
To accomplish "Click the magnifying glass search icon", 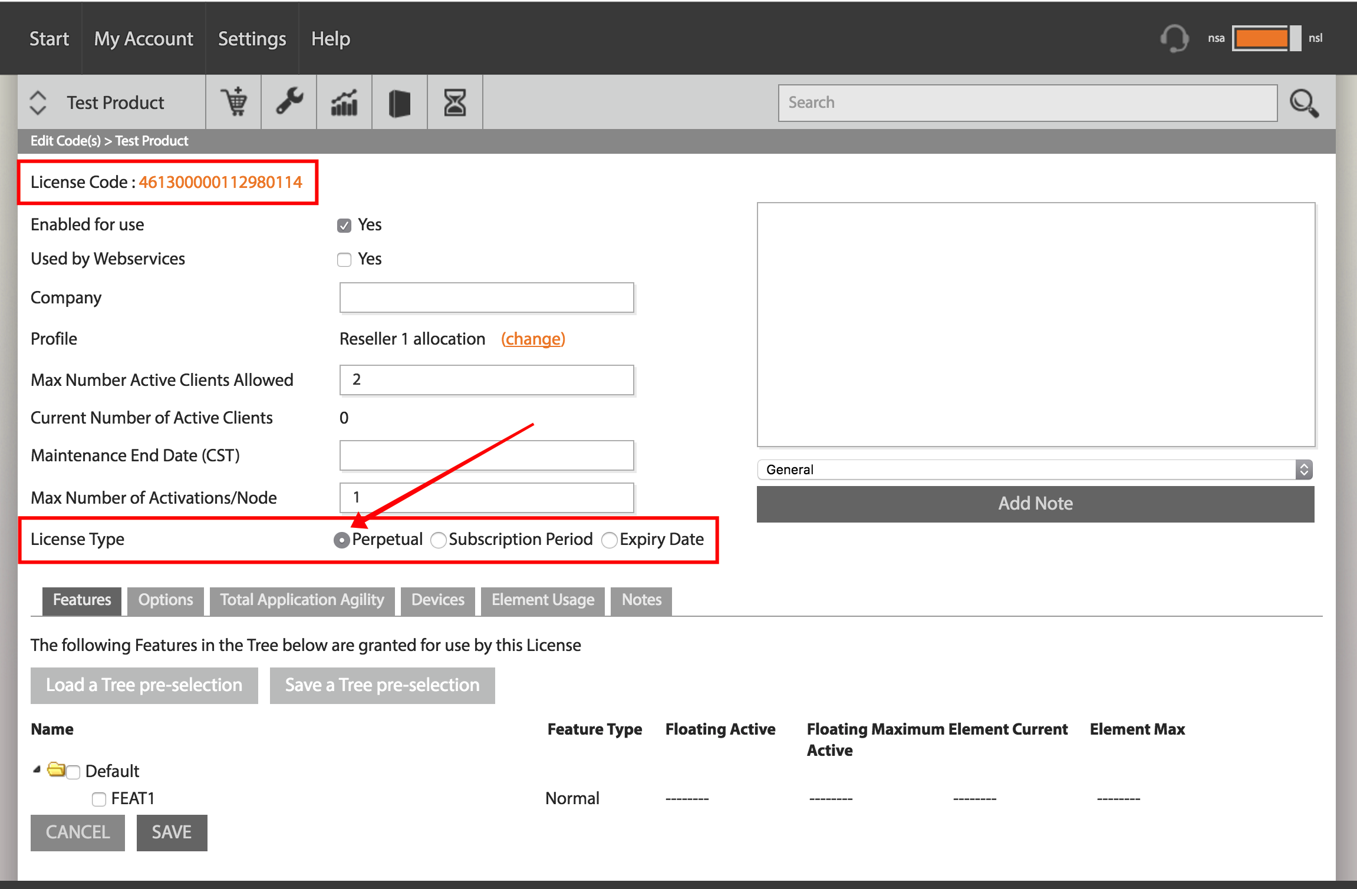I will pyautogui.click(x=1305, y=103).
